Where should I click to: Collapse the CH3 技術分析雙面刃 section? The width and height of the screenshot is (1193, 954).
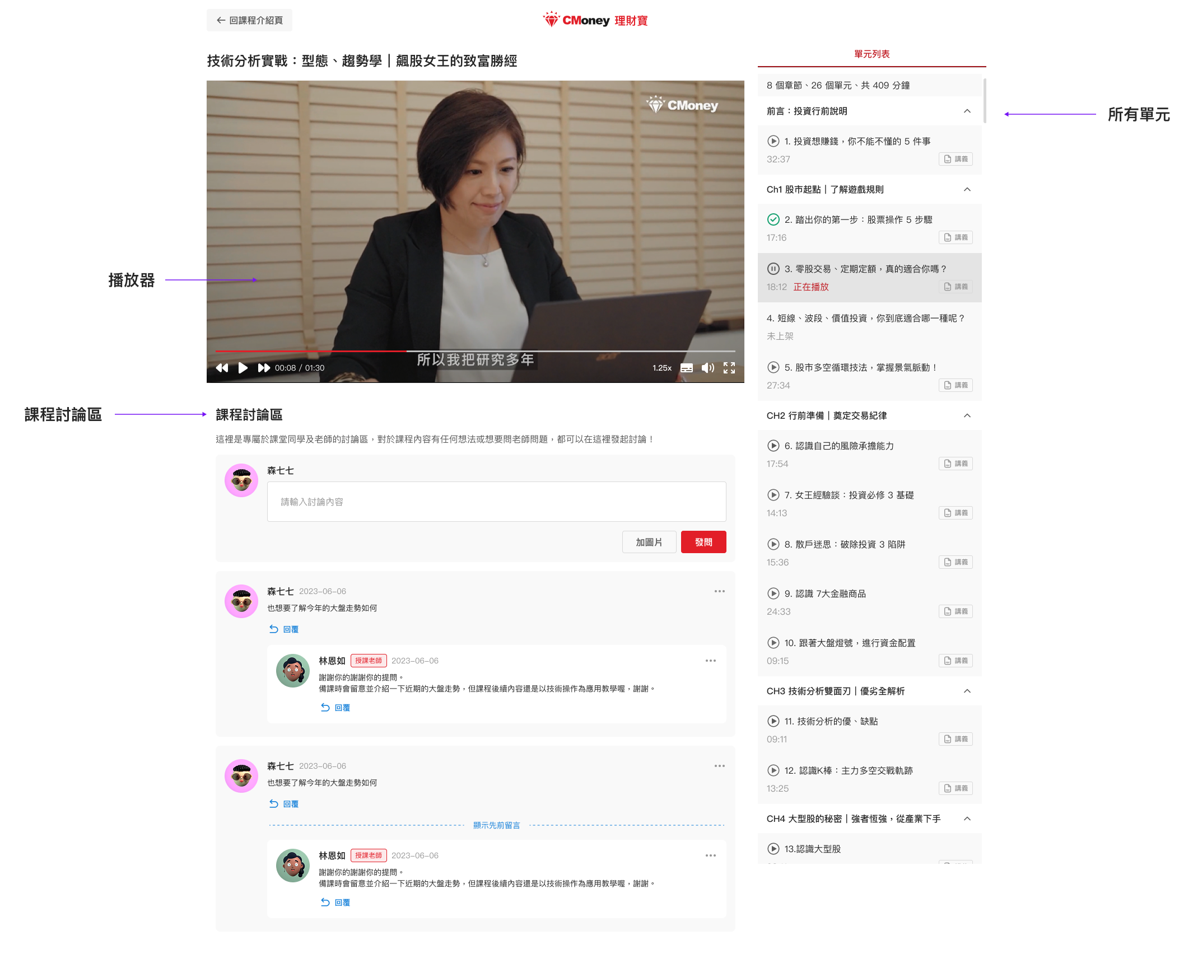click(x=967, y=691)
